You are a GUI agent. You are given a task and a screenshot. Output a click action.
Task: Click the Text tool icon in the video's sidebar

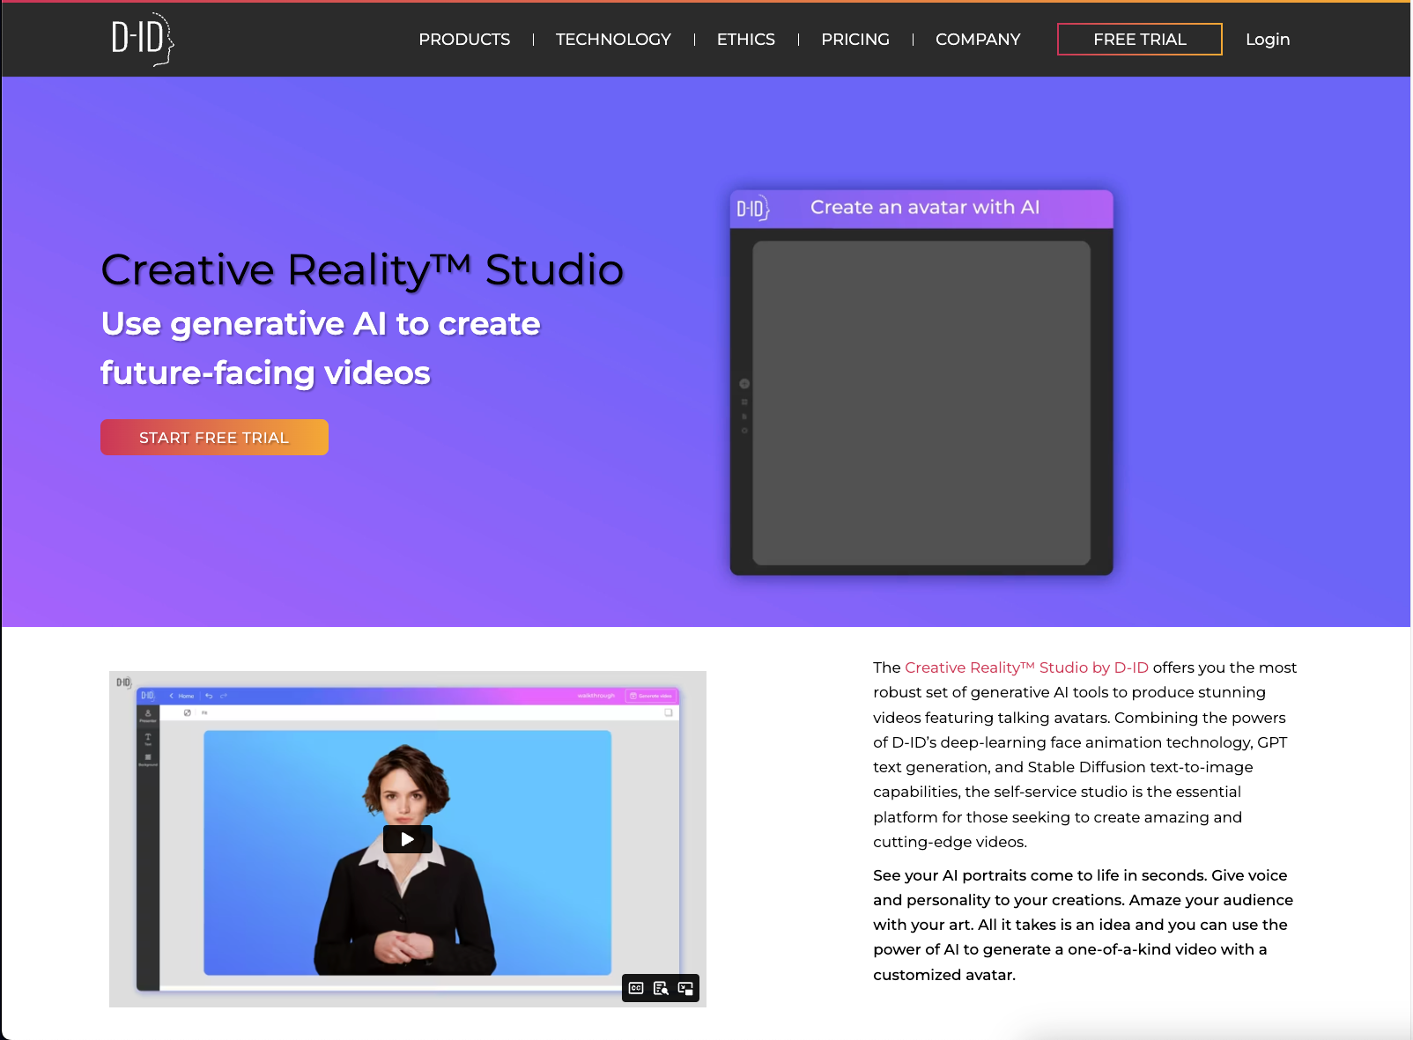point(148,739)
